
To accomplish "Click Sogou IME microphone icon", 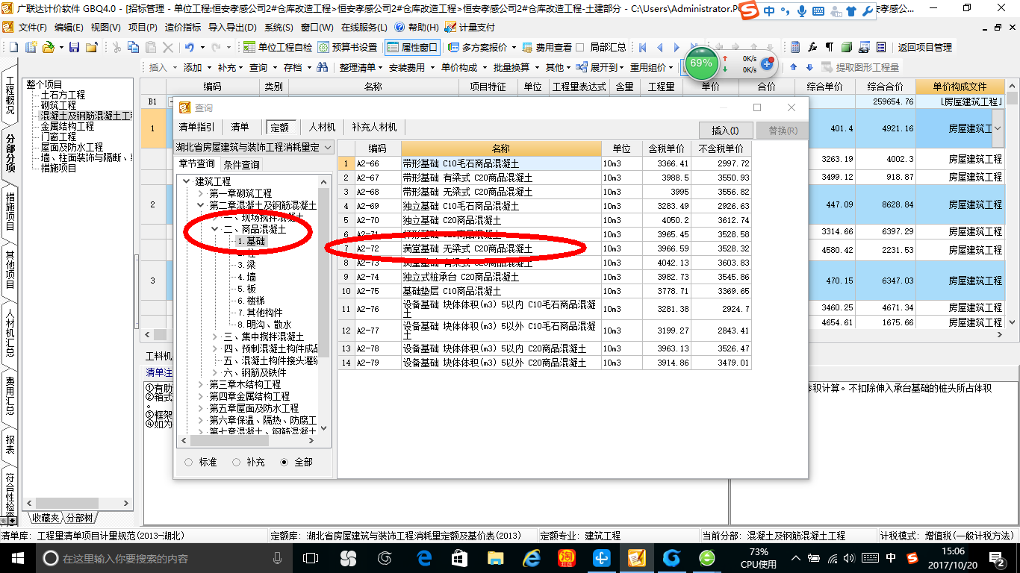I will click(x=802, y=11).
